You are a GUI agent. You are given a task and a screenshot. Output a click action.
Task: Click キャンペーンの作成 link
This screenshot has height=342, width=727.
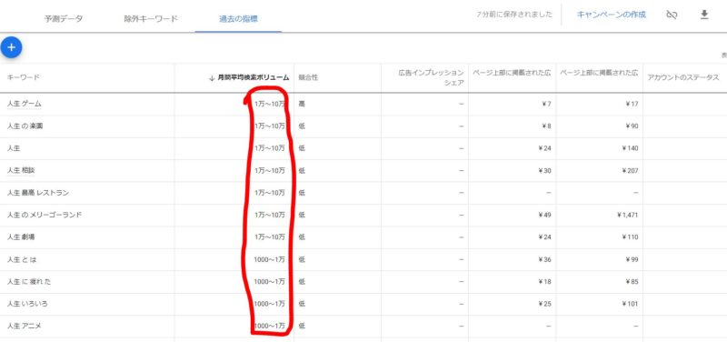tap(611, 15)
